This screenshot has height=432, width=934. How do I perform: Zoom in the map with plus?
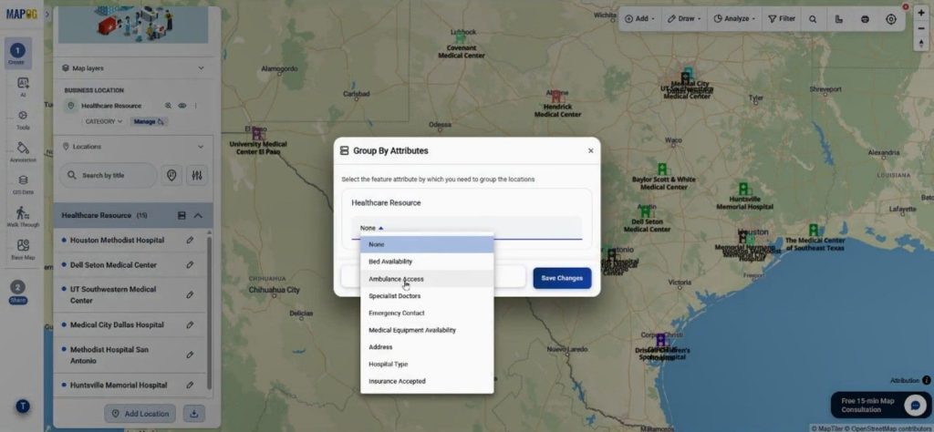[921, 13]
